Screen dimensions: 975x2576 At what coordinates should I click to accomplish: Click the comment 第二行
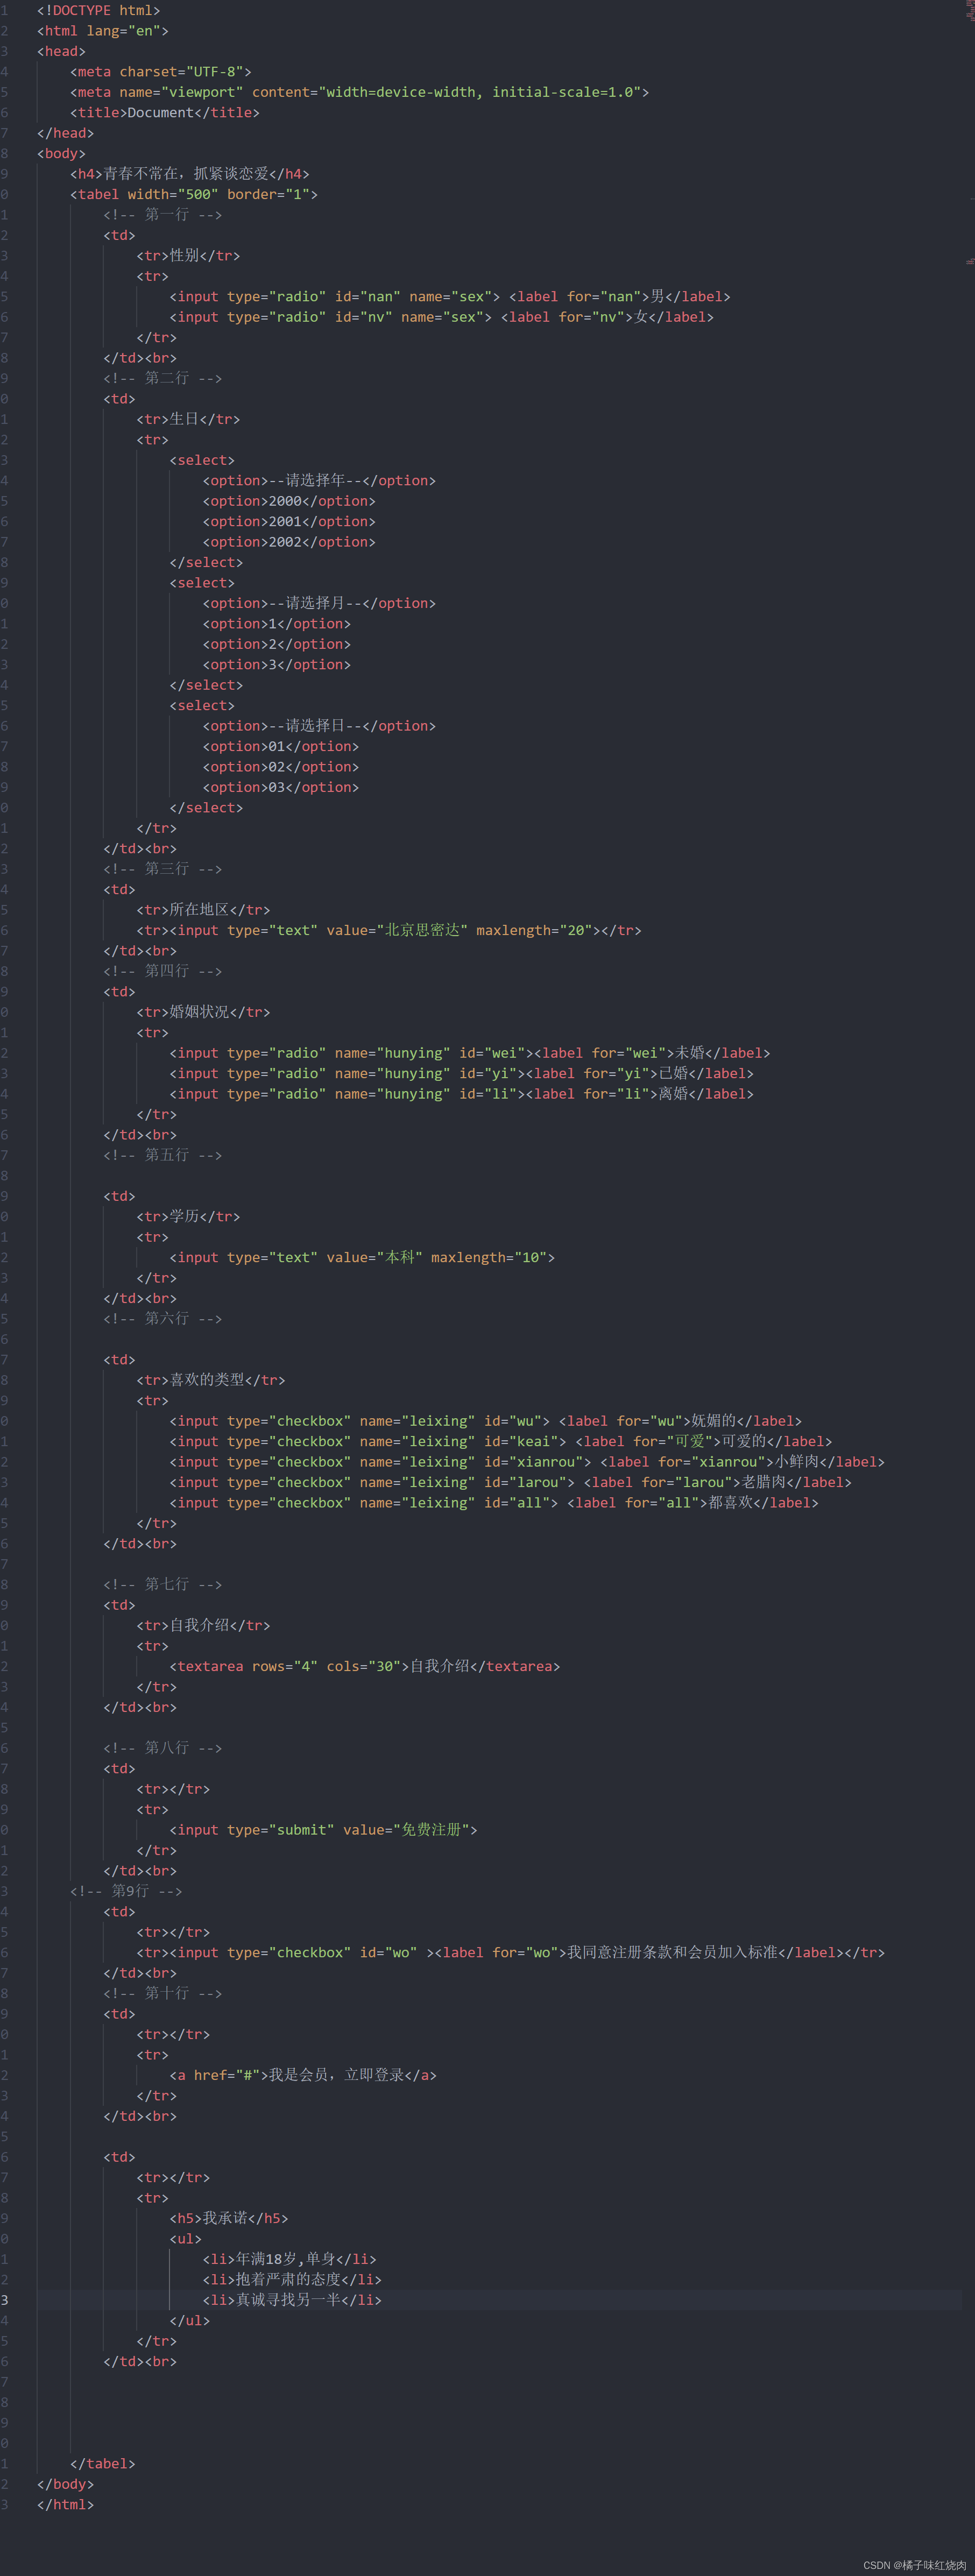point(162,378)
